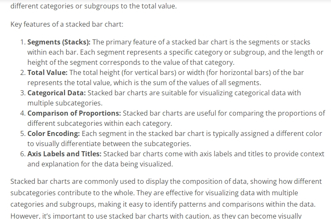Click list number 4 marker
The width and height of the screenshot is (331, 219).
click(23, 113)
